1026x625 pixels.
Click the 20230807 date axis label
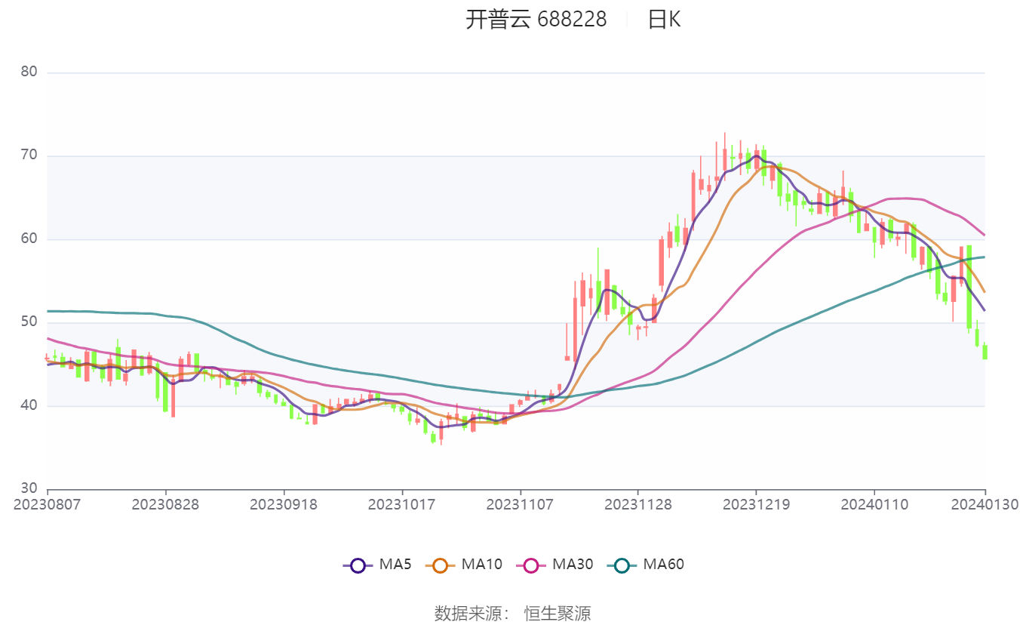click(48, 504)
